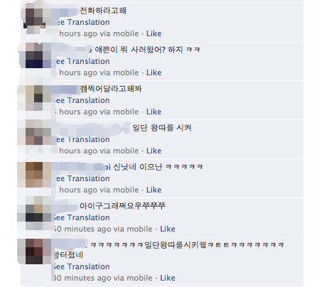Like the comment containing 얘쁜이 뭐 사러왔어
The height and width of the screenshot is (287, 319).
coord(154,72)
